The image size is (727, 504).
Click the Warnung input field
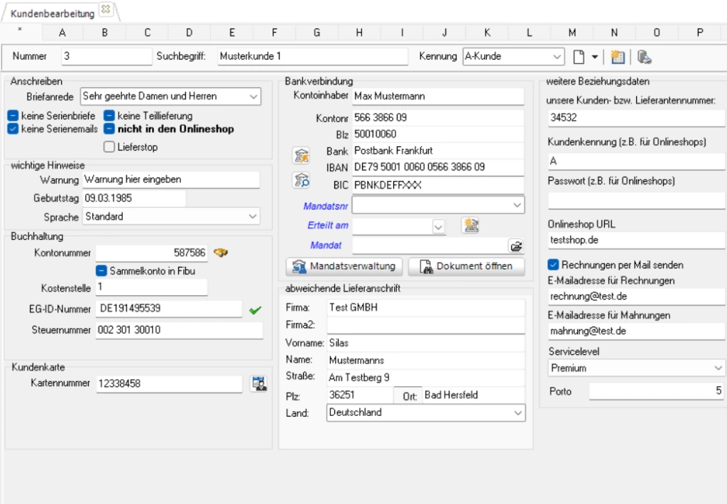170,180
